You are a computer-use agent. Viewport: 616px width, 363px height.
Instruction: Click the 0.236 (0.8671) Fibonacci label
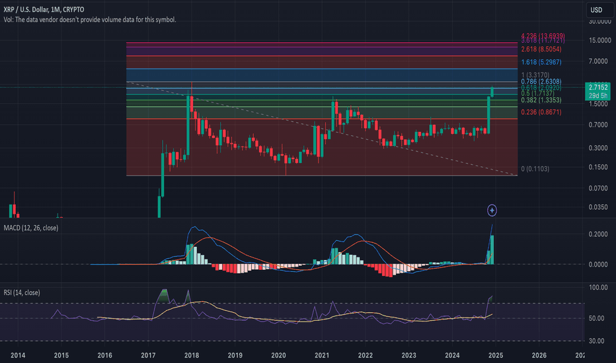tap(541, 112)
